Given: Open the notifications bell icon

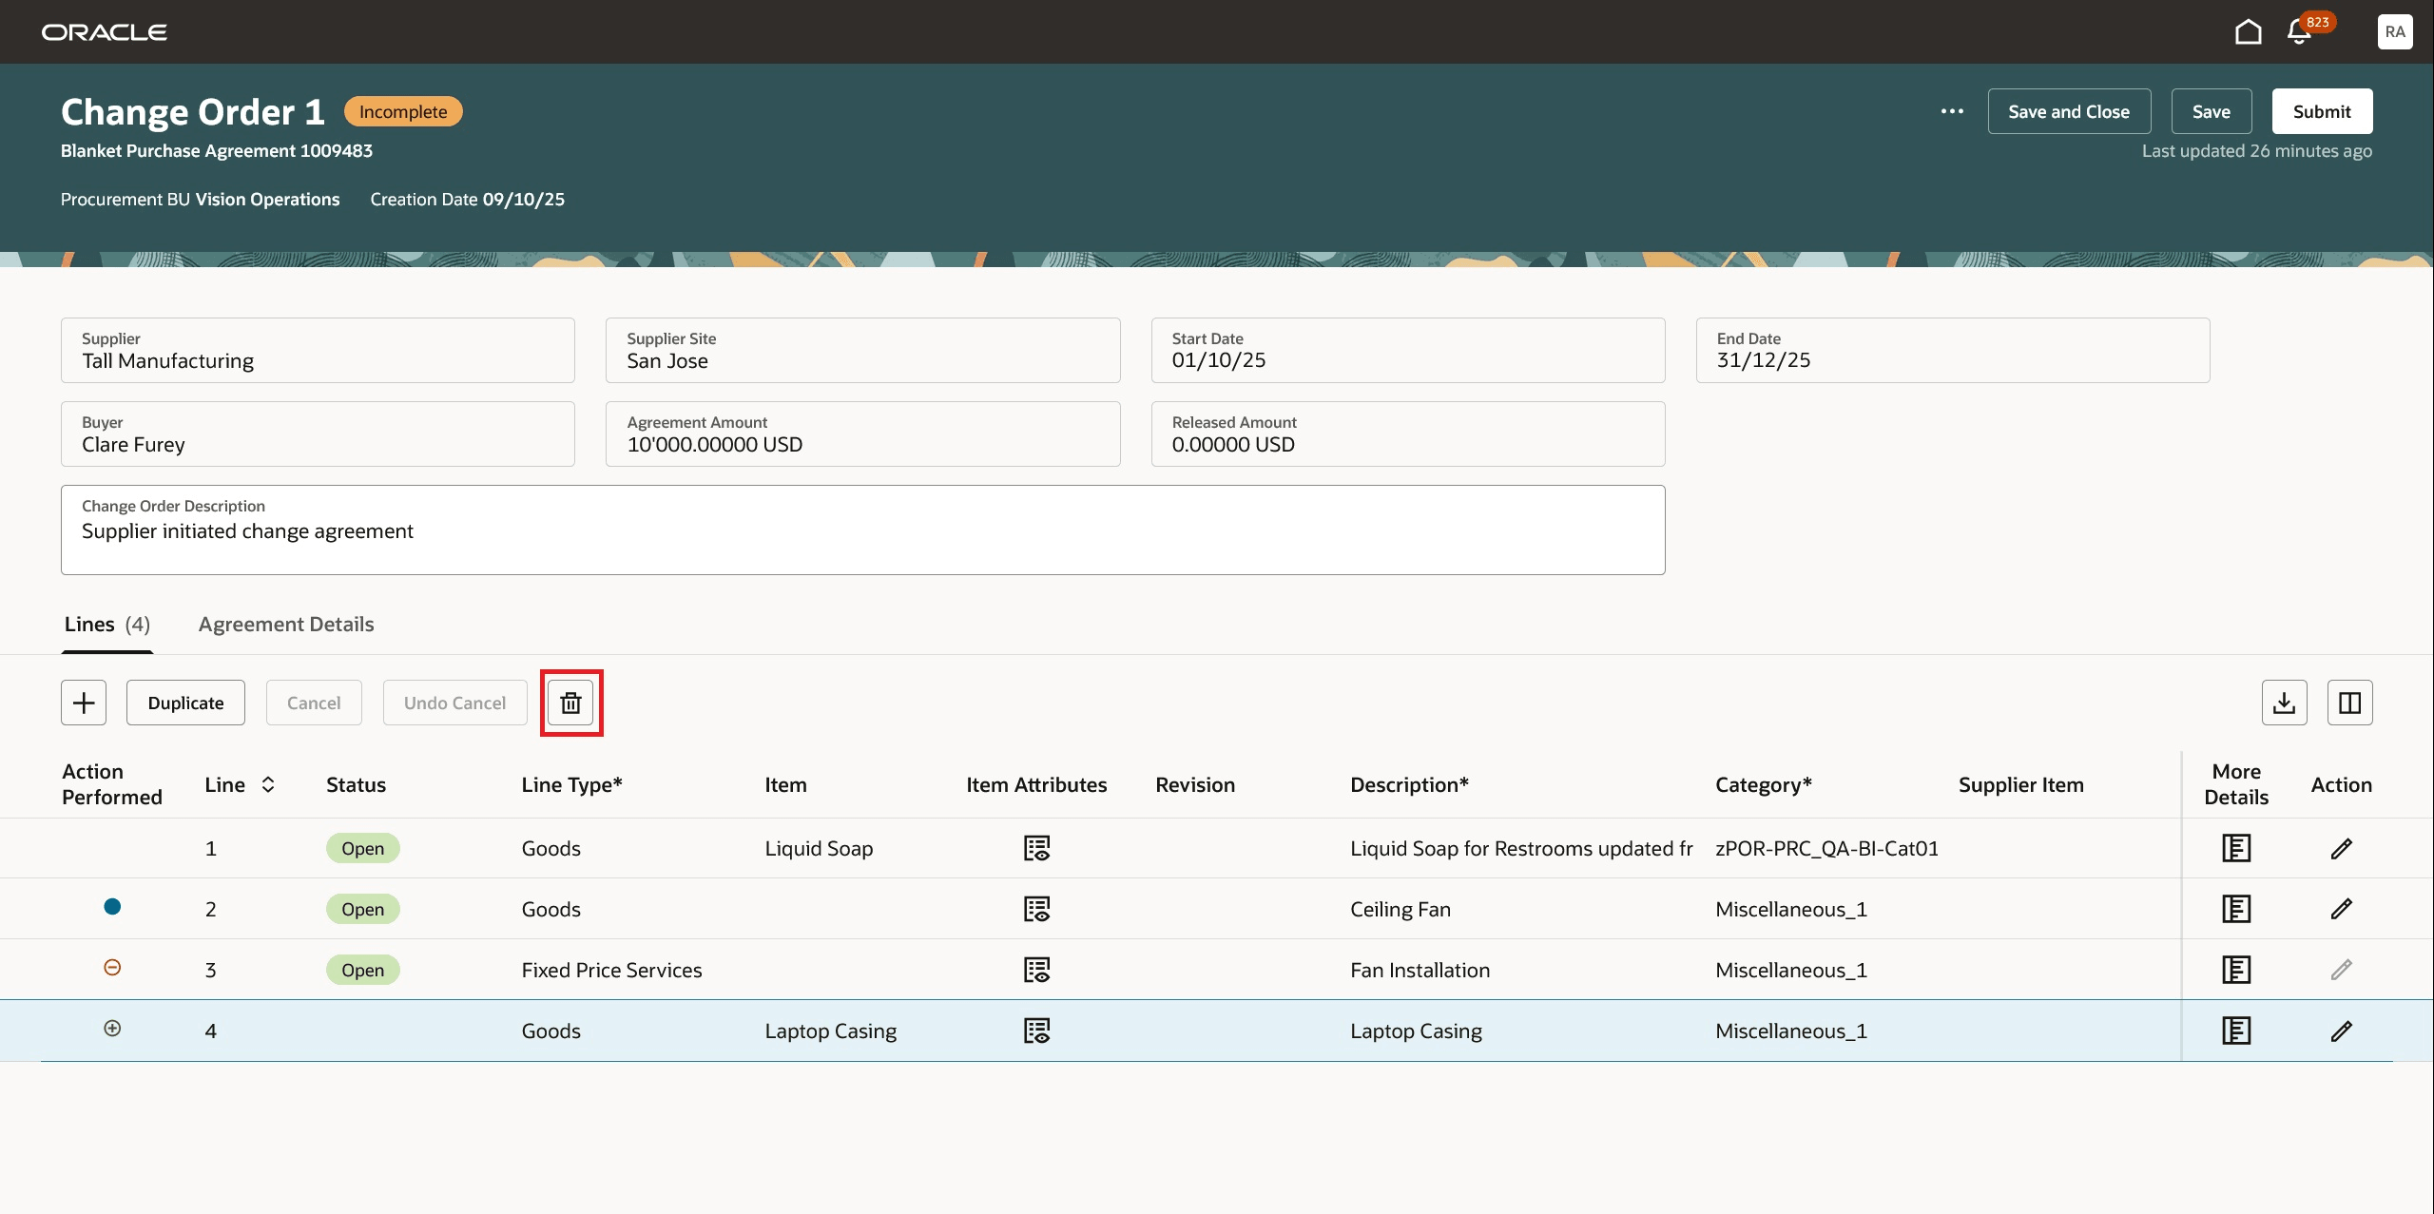Looking at the screenshot, I should click(2299, 32).
